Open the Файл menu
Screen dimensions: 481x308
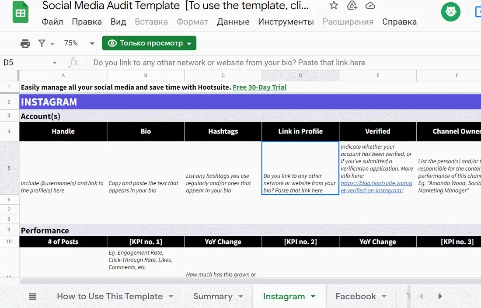(x=52, y=22)
